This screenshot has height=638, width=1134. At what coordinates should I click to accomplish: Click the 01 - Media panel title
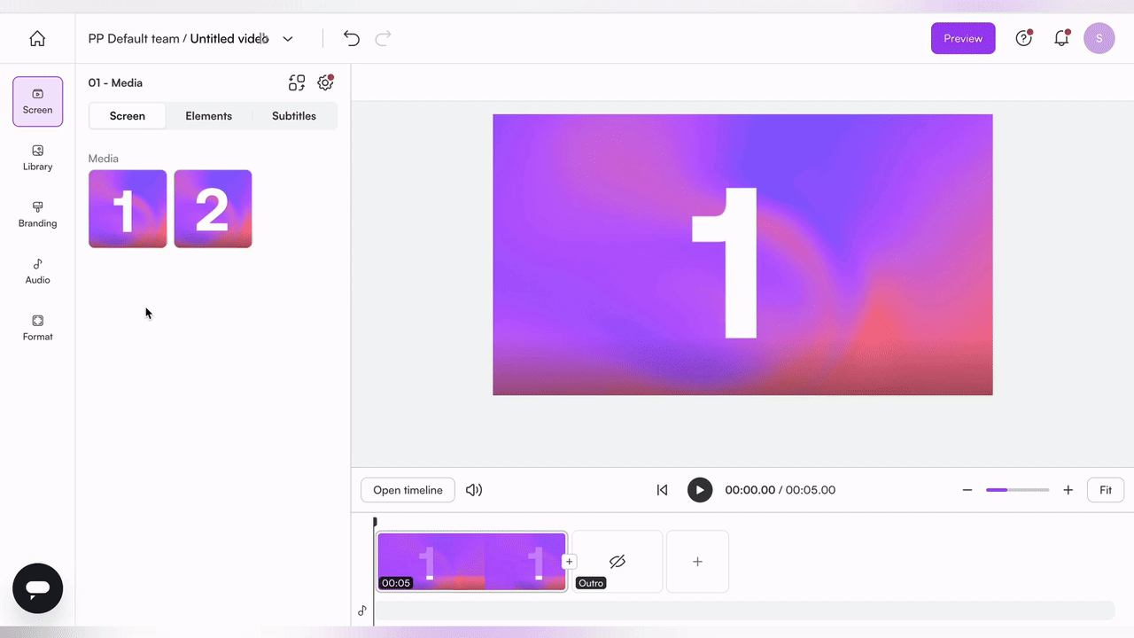point(115,82)
